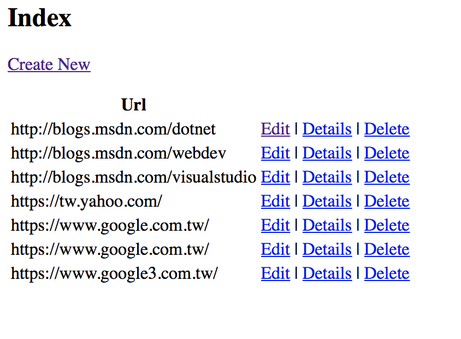
Task: Delete the blogs.msdn.com/dotnet entry
Action: pos(387,129)
